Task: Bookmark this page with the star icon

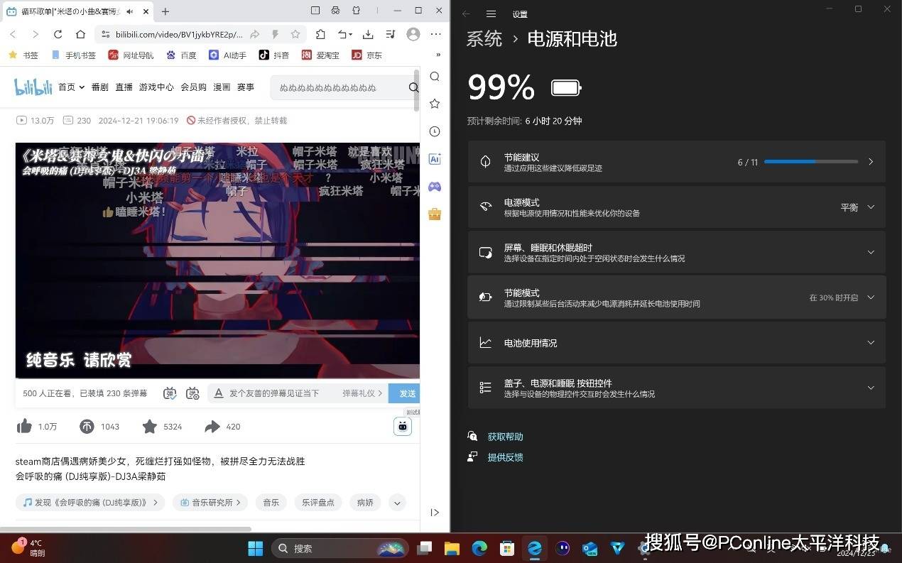Action: click(x=295, y=34)
